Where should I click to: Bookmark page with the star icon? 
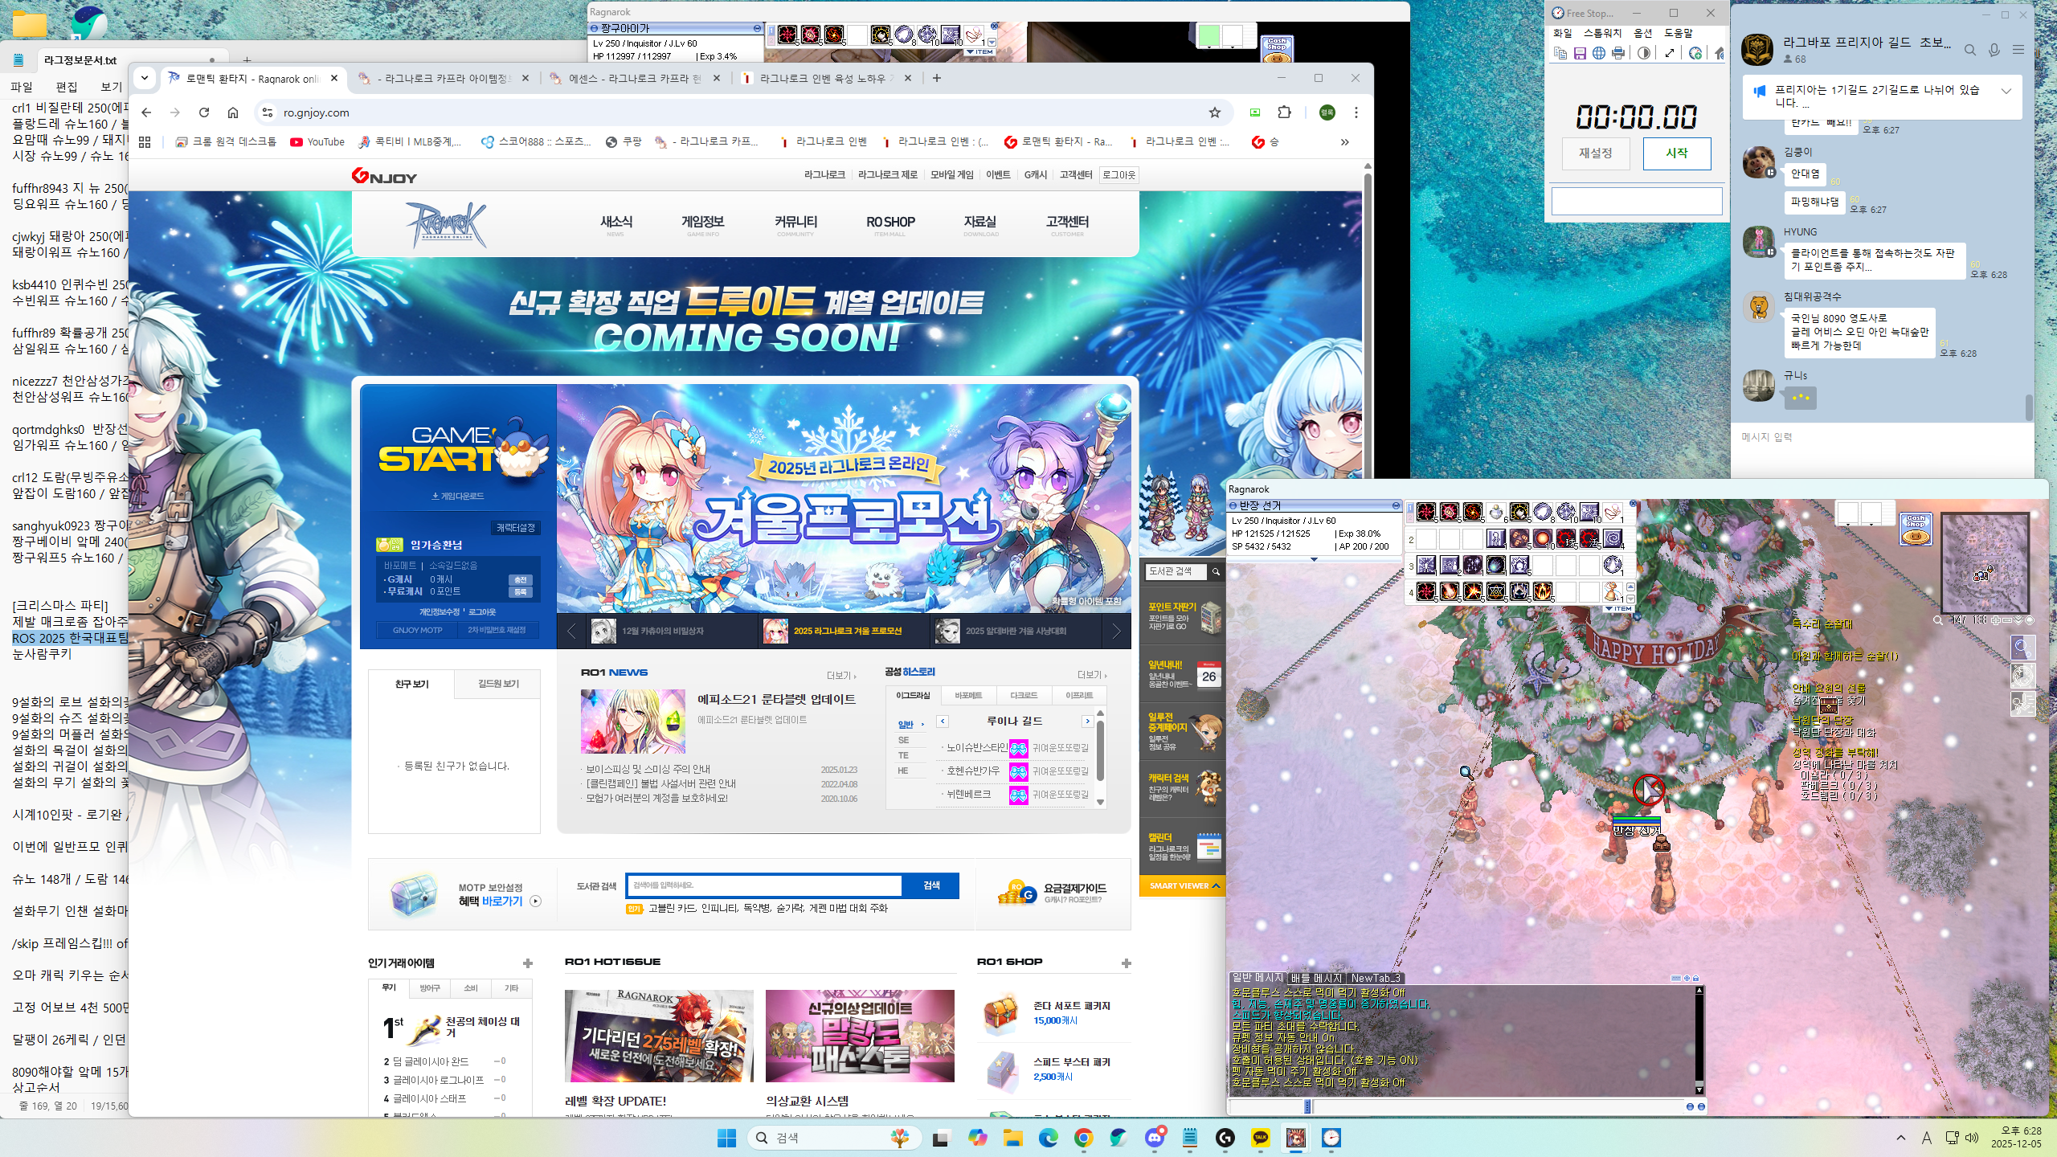(1215, 112)
